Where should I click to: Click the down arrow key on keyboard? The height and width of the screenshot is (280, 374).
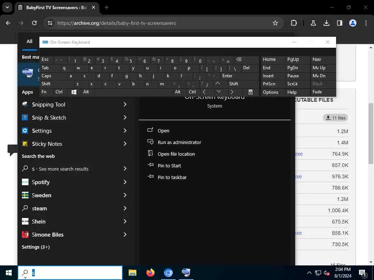(218, 92)
